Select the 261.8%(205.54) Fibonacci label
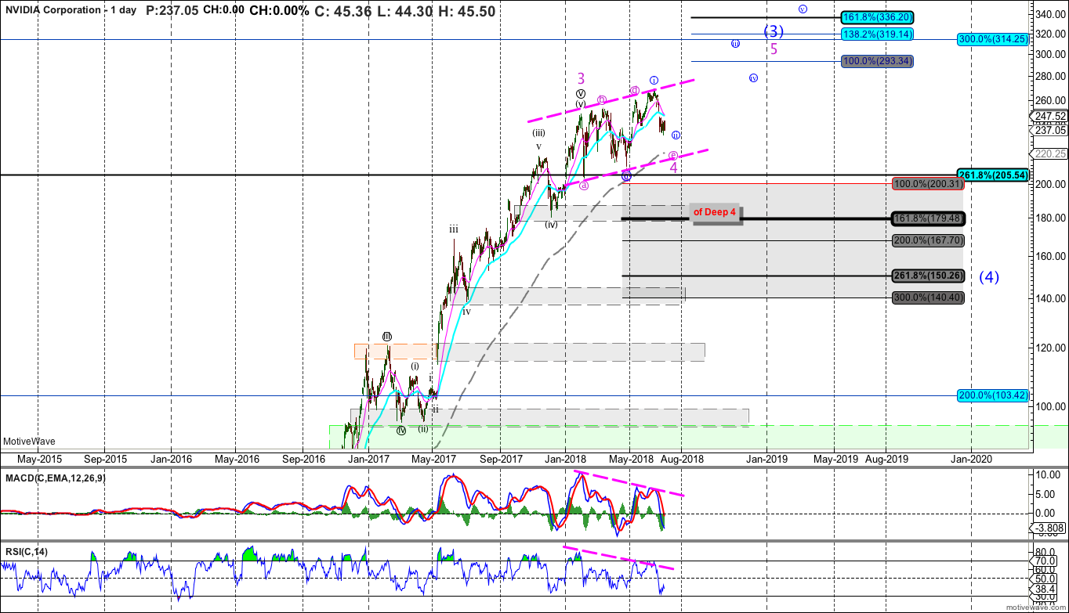The height and width of the screenshot is (613, 1069). [x=992, y=175]
